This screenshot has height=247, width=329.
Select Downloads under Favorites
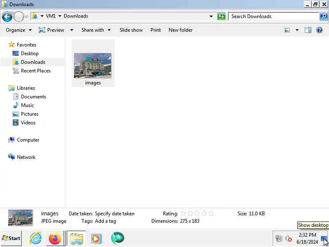tap(33, 62)
